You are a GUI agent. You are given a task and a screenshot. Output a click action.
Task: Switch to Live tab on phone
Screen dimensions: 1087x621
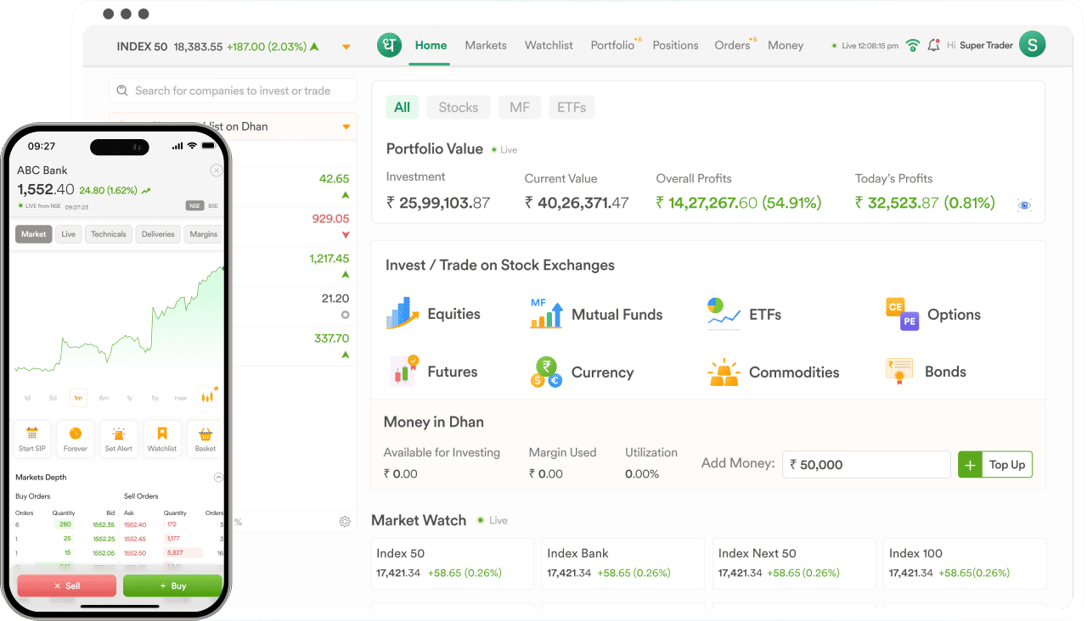(x=69, y=234)
